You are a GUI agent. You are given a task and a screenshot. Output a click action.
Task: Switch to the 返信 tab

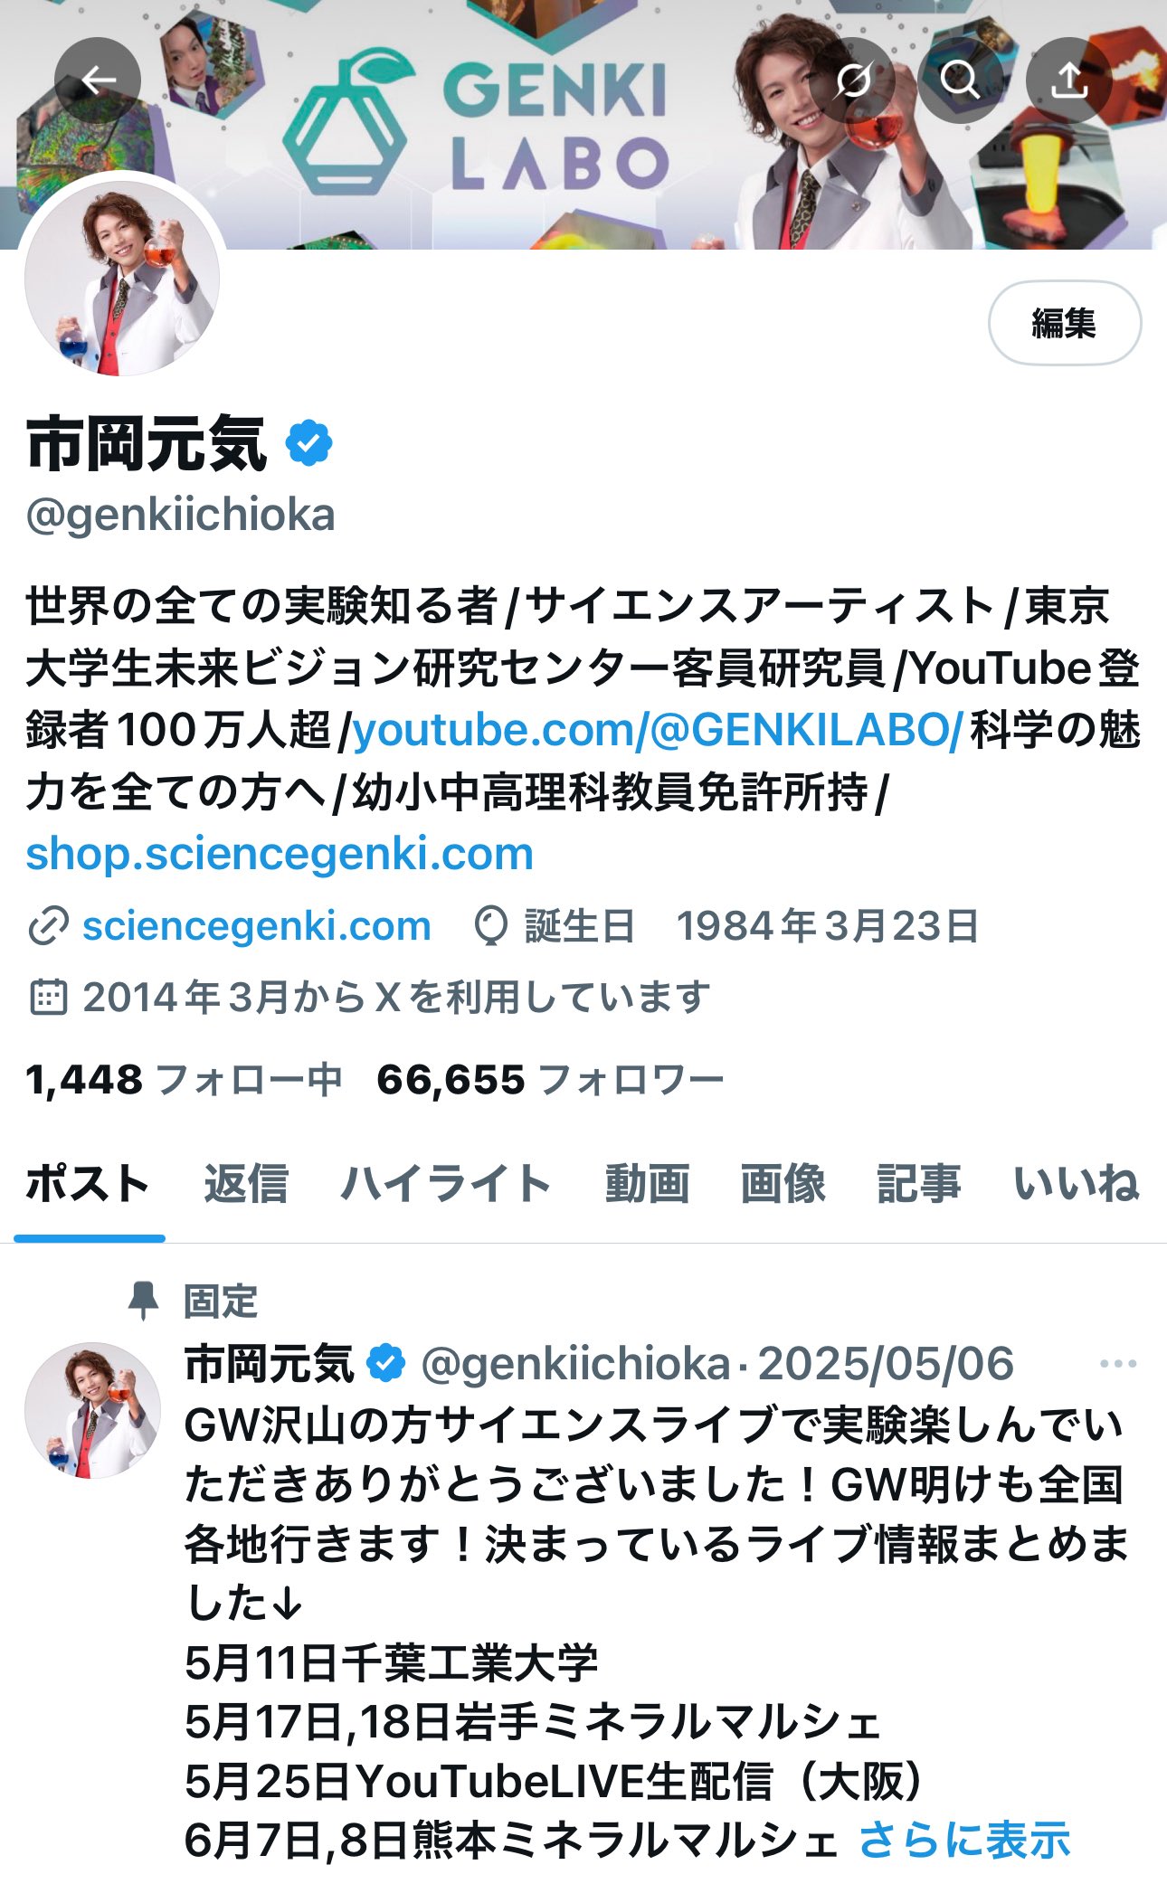coord(245,1184)
